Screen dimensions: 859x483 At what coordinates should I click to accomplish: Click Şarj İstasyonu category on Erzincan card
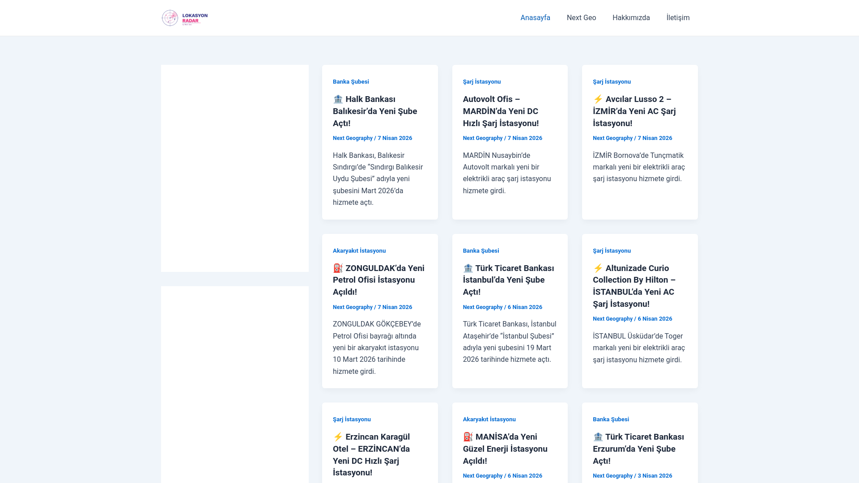click(352, 419)
